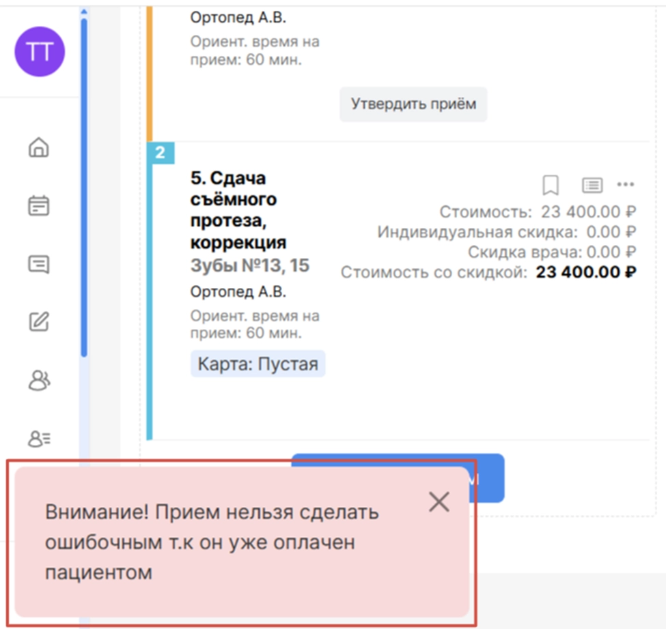This screenshot has height=629, width=666.
Task: Open the patients group icon in sidebar
Action: coord(39,380)
